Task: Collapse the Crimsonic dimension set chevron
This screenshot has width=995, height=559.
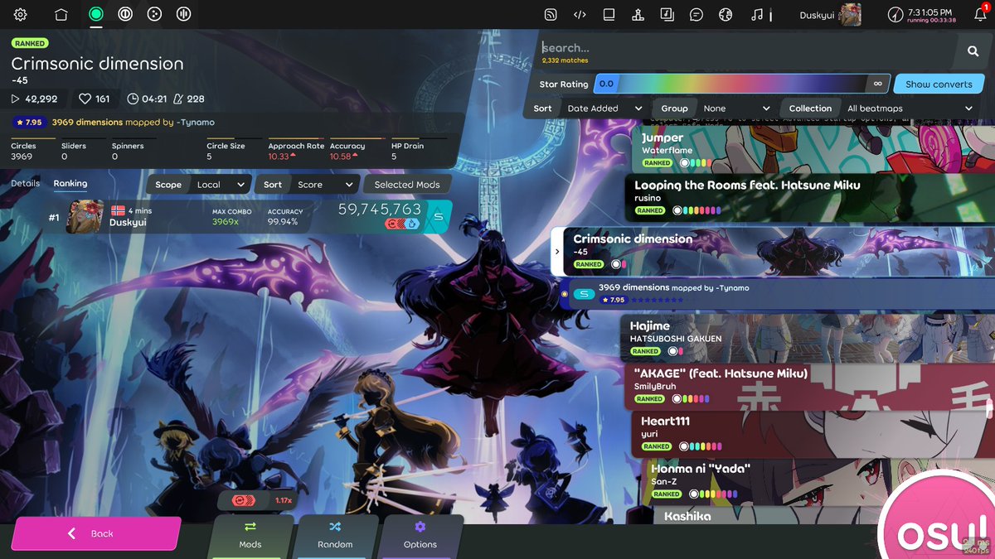Action: pos(557,252)
